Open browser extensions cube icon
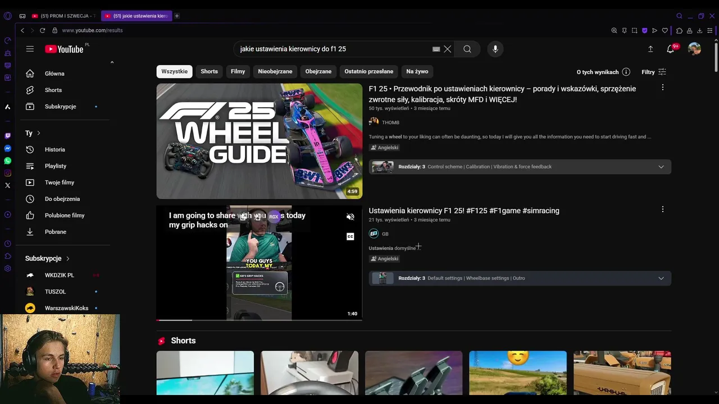Image resolution: width=719 pixels, height=404 pixels. point(679,30)
